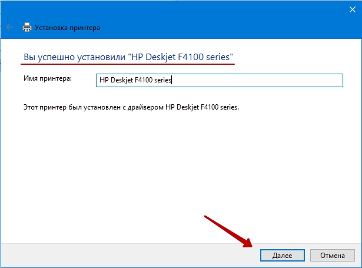362x268 pixels.
Task: Click the Отмена button
Action: click(332, 255)
